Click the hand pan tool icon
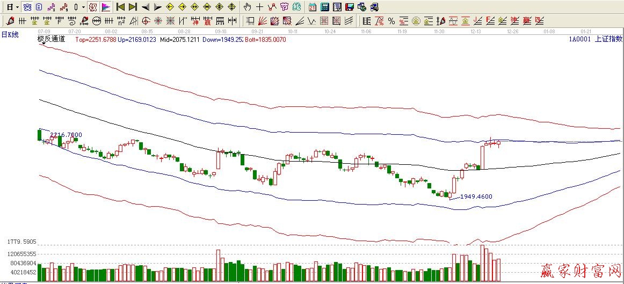 click(x=247, y=7)
